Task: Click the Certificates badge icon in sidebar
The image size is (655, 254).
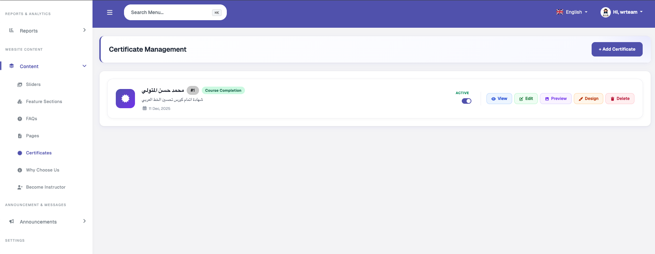Action: [x=20, y=153]
